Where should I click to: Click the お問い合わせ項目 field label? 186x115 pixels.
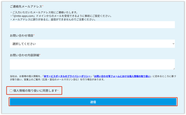(21, 36)
